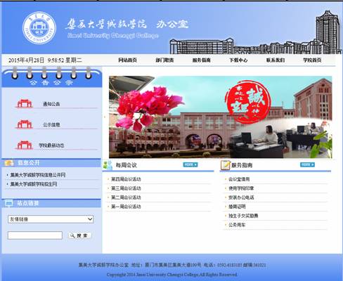Open the red gate icon beside 学院最新动态

pos(24,145)
